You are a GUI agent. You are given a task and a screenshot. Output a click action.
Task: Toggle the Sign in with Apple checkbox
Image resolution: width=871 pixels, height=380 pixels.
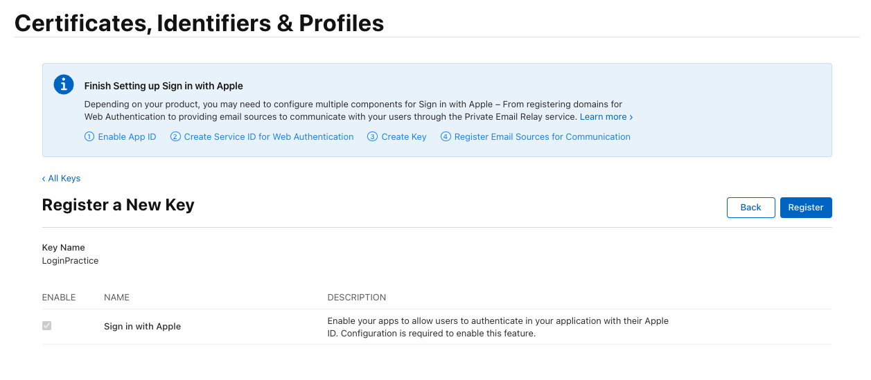47,325
